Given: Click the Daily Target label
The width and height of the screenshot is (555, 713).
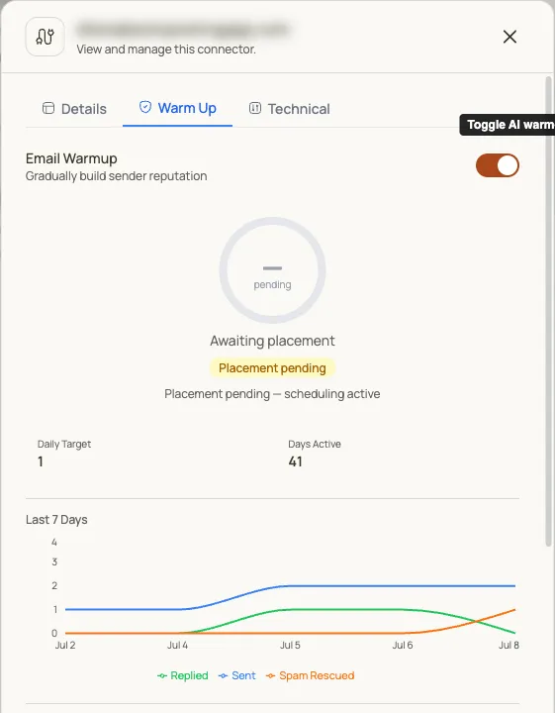Looking at the screenshot, I should tap(64, 445).
